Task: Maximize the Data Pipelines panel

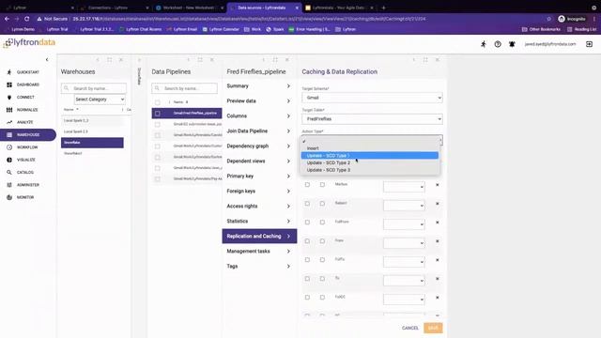Action: [200, 59]
